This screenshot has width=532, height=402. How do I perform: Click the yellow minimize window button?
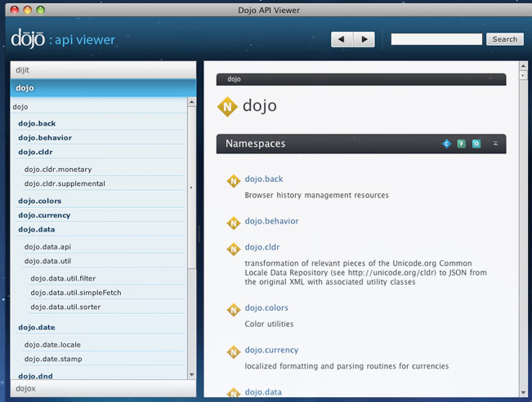tap(28, 10)
